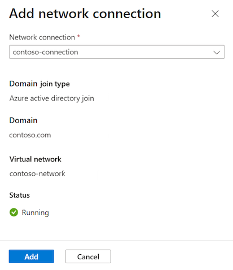Click the 'Add network connection' heading
233x270 pixels.
click(x=85, y=14)
